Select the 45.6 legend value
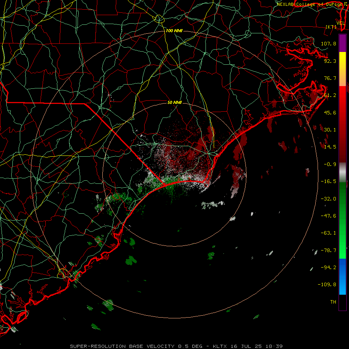This screenshot has height=349, width=349. coord(330,112)
